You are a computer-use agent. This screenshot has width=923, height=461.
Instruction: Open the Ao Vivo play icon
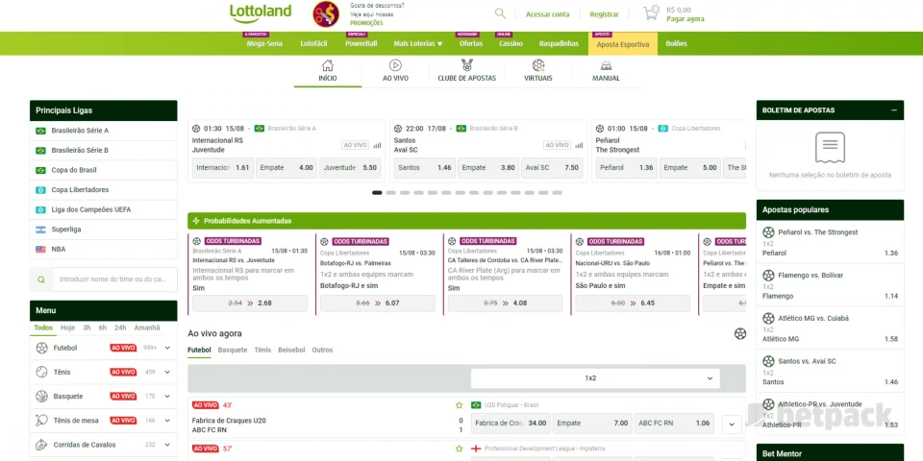tap(395, 65)
